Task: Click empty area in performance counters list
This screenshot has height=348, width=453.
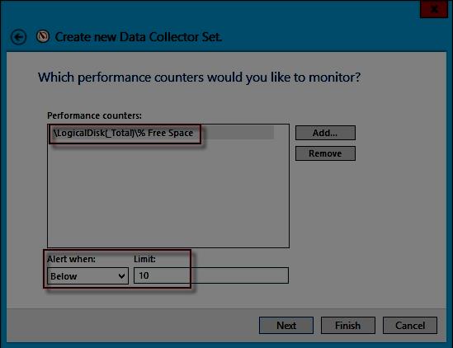Action: (x=168, y=194)
